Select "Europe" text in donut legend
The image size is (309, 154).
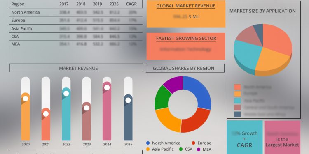(204, 143)
